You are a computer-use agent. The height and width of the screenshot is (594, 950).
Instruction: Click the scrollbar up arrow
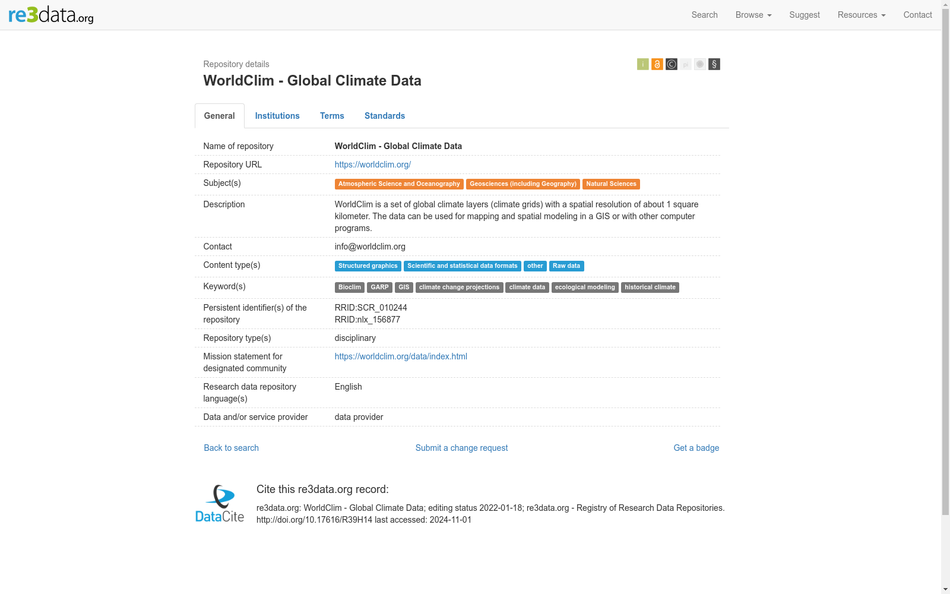[x=945, y=4]
